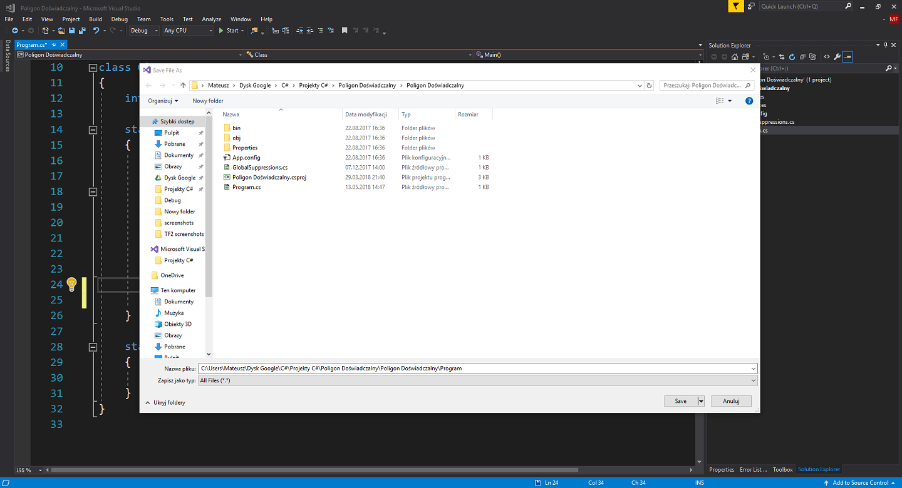
Task: Switch to the Error List tab
Action: pos(753,469)
